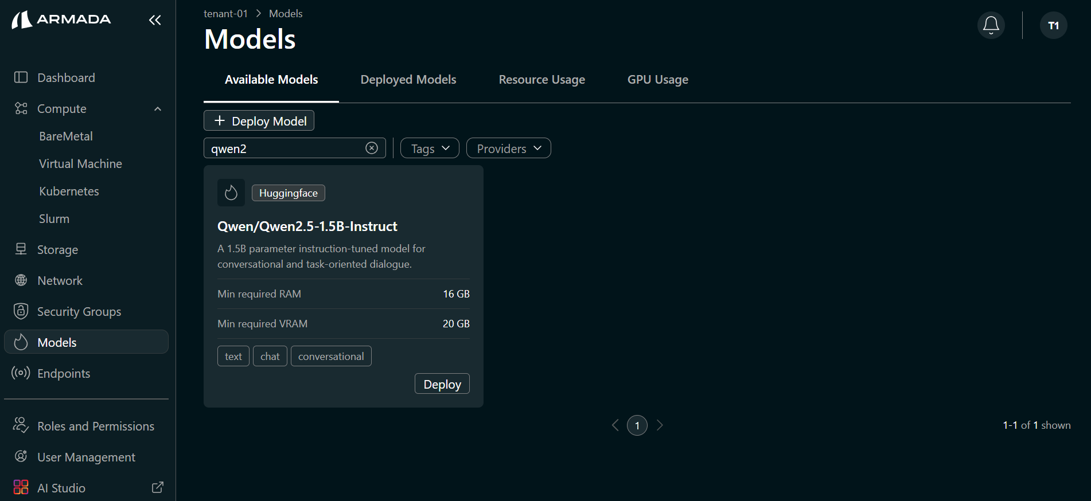
Task: Clear the qwen2 search text
Action: tap(372, 148)
